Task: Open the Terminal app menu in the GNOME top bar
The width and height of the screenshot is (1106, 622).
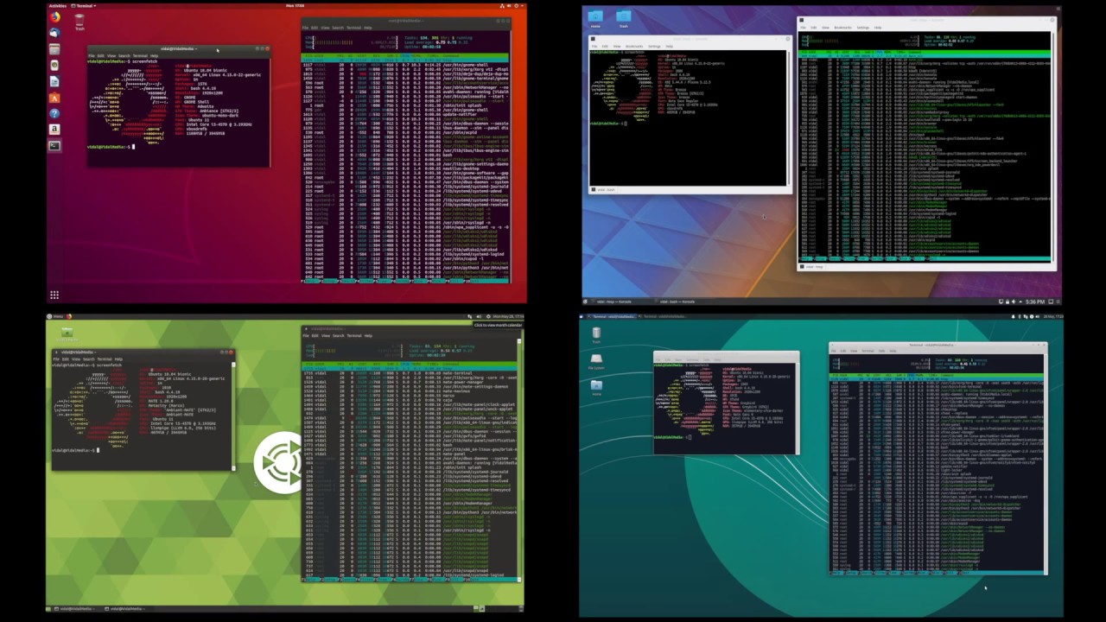Action: [x=84, y=6]
